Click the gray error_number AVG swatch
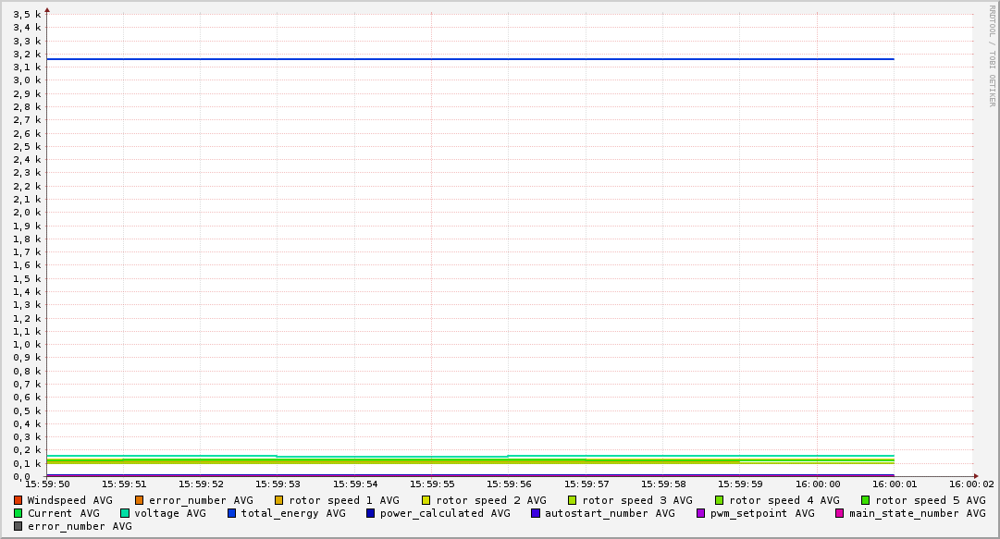1000x539 pixels. pyautogui.click(x=19, y=526)
